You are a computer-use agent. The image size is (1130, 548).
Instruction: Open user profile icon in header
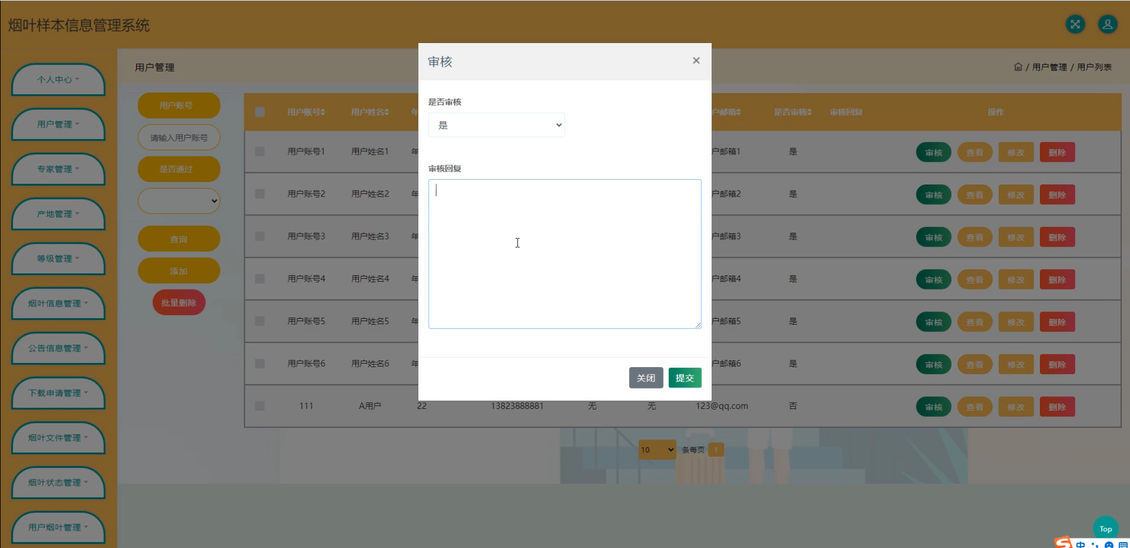point(1107,24)
